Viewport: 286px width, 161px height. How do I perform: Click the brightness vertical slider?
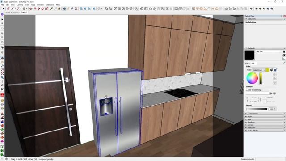tap(261, 79)
